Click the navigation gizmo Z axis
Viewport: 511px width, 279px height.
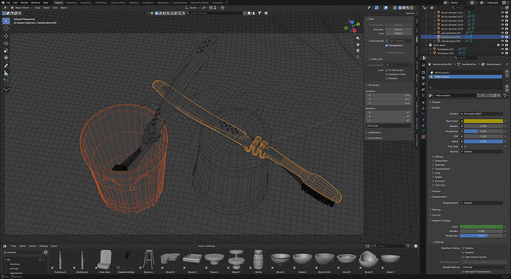click(353, 21)
